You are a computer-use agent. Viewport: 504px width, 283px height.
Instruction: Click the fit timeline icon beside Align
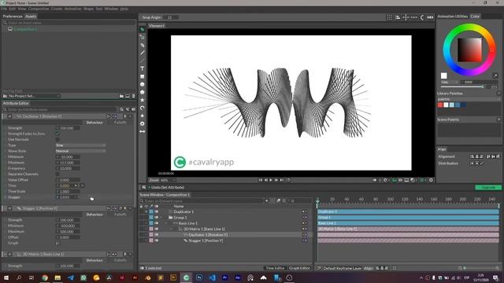click(x=395, y=268)
